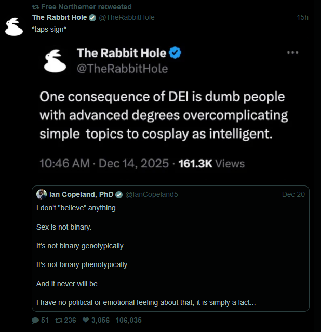Click the retweet icon beside Free Northerner
The image size is (321, 332).
[35, 7]
